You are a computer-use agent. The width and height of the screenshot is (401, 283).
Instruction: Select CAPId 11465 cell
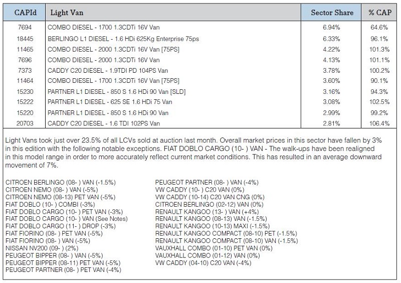[x=25, y=50]
